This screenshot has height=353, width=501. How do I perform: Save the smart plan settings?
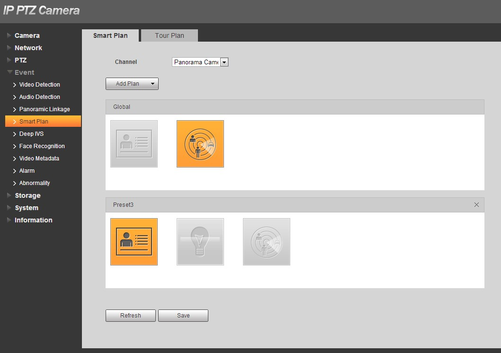coord(183,315)
